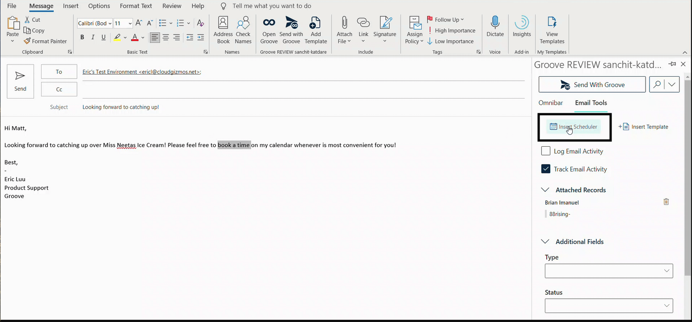Viewport: 692px width, 322px height.
Task: Click the Send With Groove button
Action: [x=592, y=84]
